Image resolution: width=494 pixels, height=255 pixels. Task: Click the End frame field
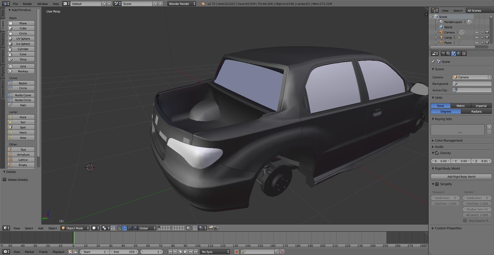point(125,252)
